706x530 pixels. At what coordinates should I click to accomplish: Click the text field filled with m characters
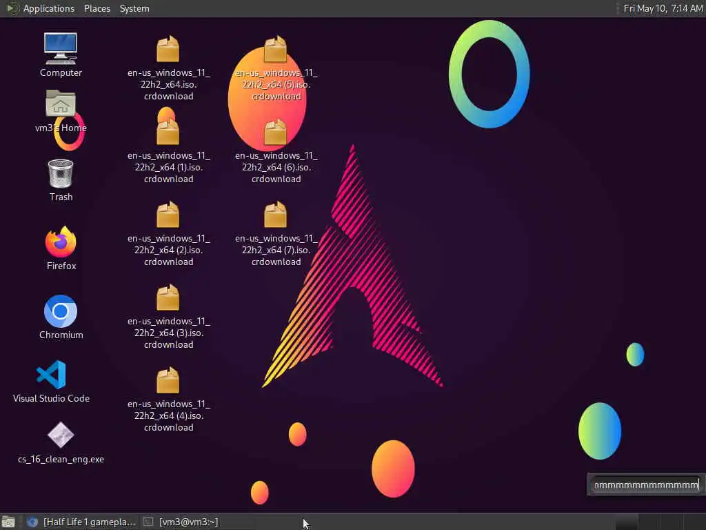tap(646, 485)
